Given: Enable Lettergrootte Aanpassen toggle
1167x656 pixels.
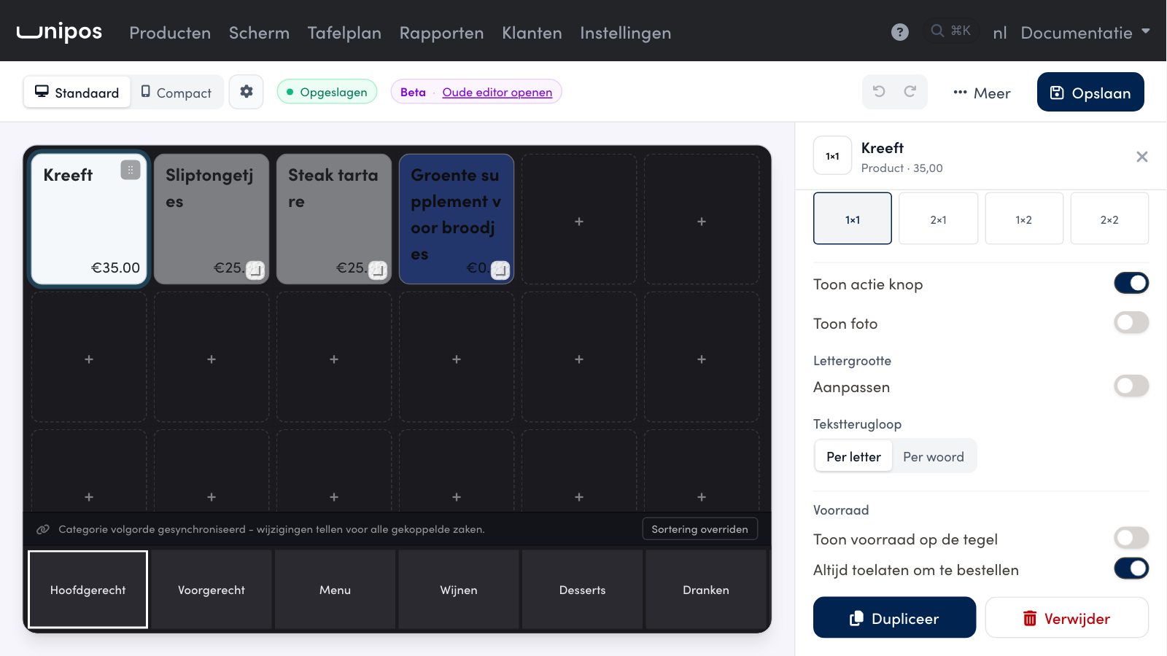Looking at the screenshot, I should [1131, 386].
